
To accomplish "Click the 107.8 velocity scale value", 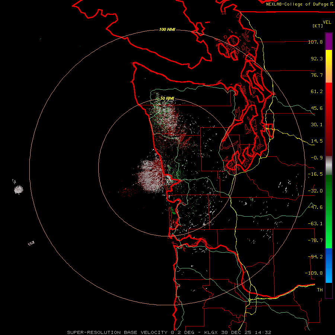I will [315, 42].
